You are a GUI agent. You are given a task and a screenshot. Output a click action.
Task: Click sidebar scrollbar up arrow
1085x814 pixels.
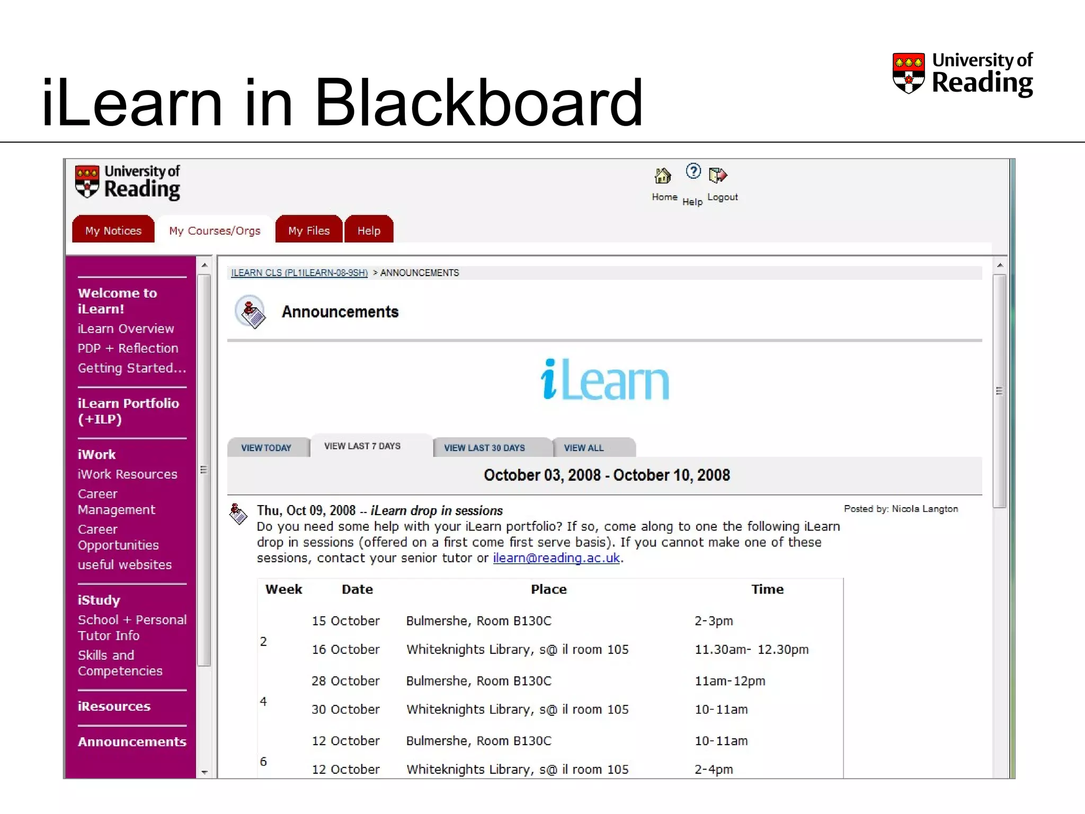[x=204, y=265]
